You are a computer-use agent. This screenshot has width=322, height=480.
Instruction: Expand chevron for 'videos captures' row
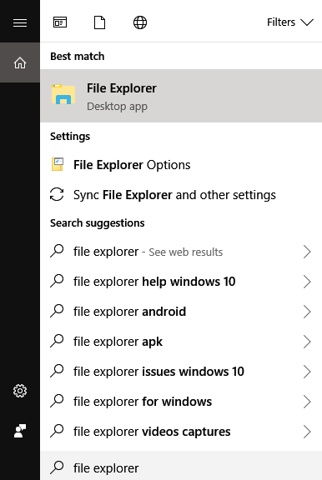click(x=307, y=432)
